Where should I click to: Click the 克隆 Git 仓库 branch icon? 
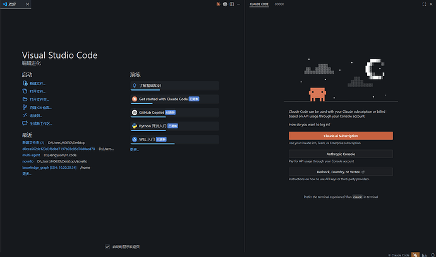25,107
